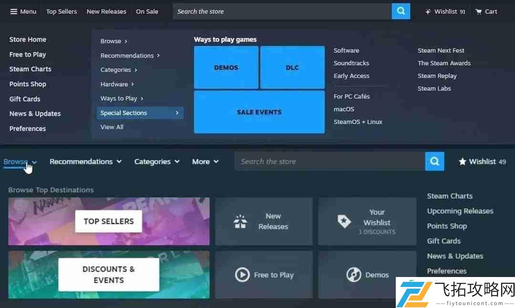The image size is (515, 308).
Task: Open the underlined Browse dropdown with down chevron
Action: (x=20, y=162)
